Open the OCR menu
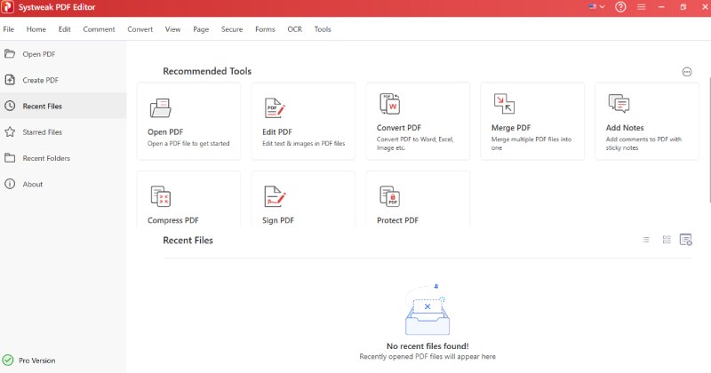The width and height of the screenshot is (711, 373). (294, 29)
